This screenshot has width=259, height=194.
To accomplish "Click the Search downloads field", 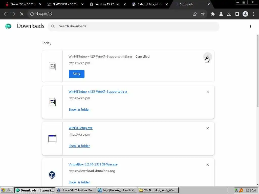I will 134,26.
